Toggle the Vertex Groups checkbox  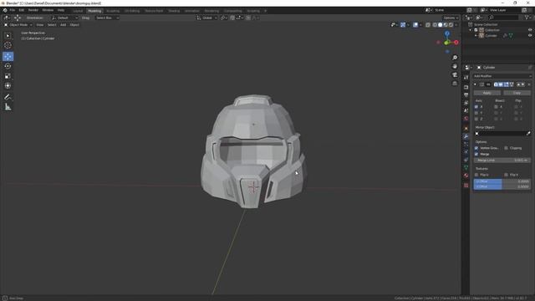pyautogui.click(x=476, y=148)
